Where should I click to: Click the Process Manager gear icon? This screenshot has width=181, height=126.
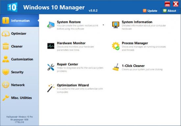pyautogui.click(x=116, y=46)
